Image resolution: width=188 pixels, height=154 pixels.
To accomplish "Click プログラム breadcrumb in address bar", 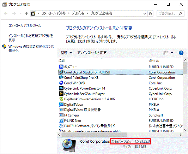I will [x=78, y=13].
